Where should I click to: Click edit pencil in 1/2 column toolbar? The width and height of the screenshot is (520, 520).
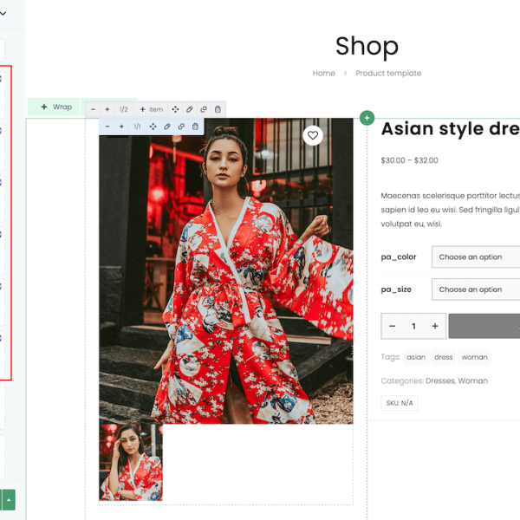pyautogui.click(x=189, y=109)
